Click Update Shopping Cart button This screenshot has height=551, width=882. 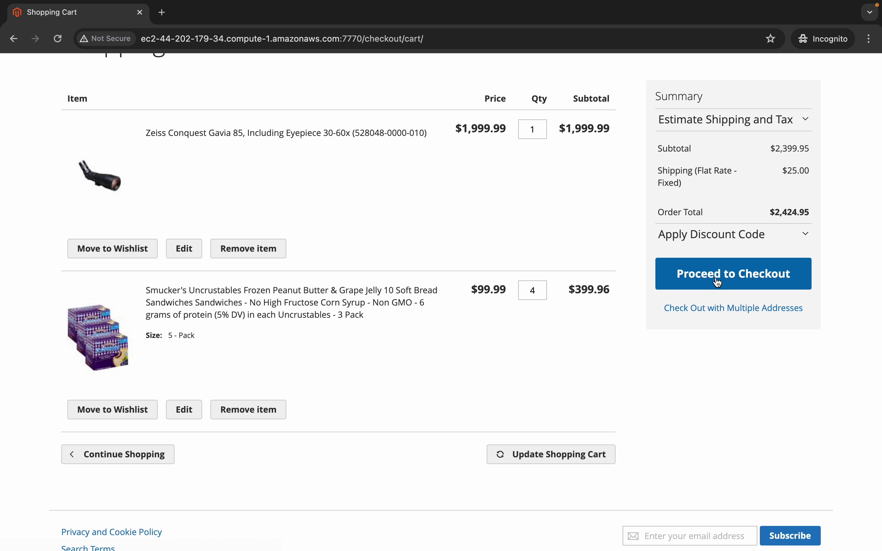551,455
